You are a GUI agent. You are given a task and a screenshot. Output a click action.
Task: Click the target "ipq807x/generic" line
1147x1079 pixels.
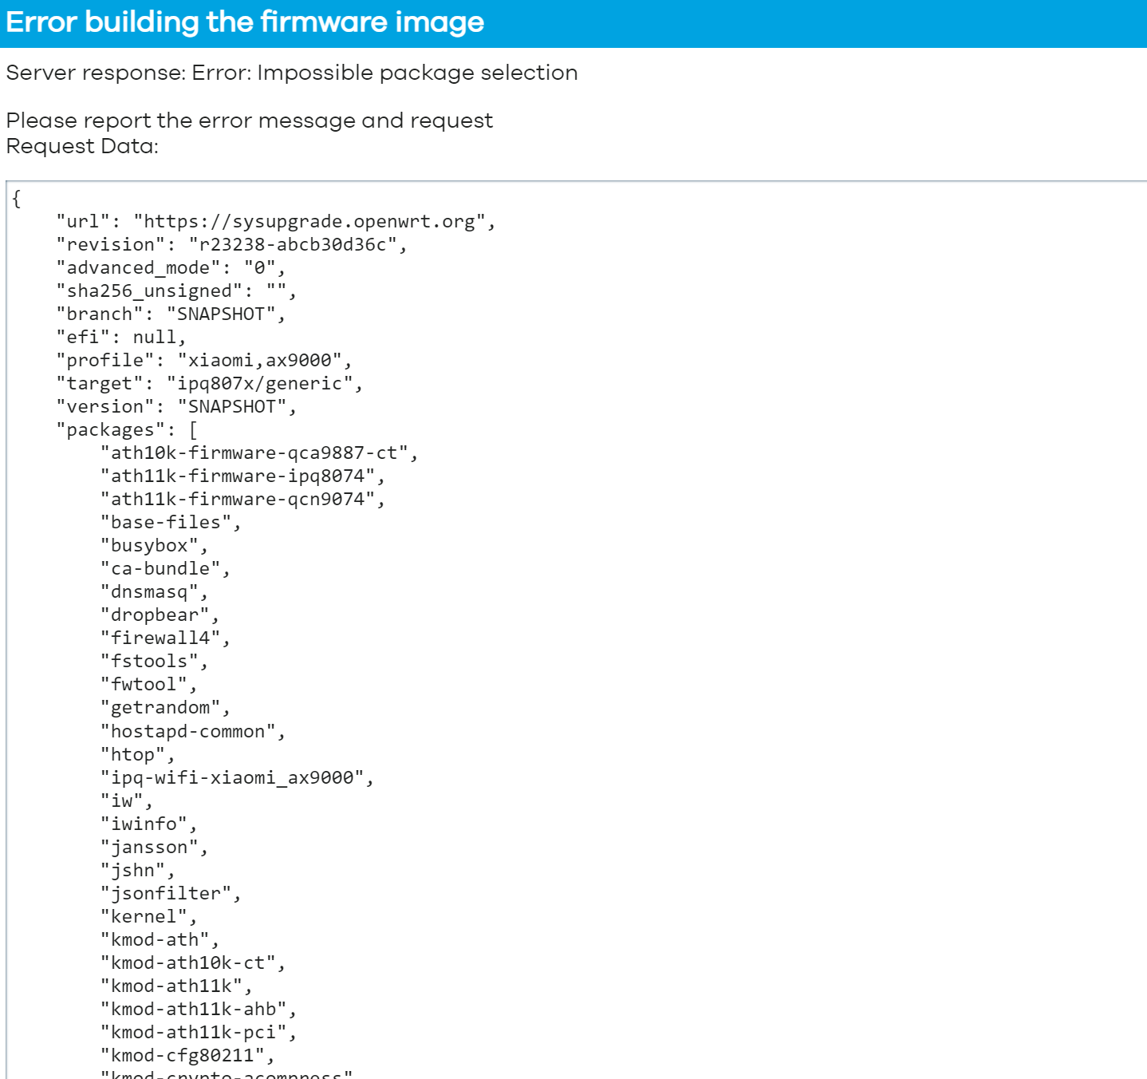[x=209, y=384]
